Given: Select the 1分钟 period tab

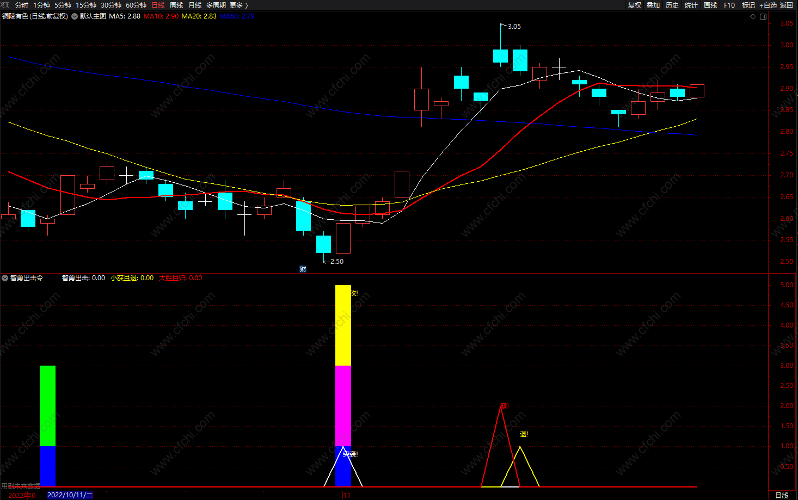Looking at the screenshot, I should pyautogui.click(x=41, y=5).
